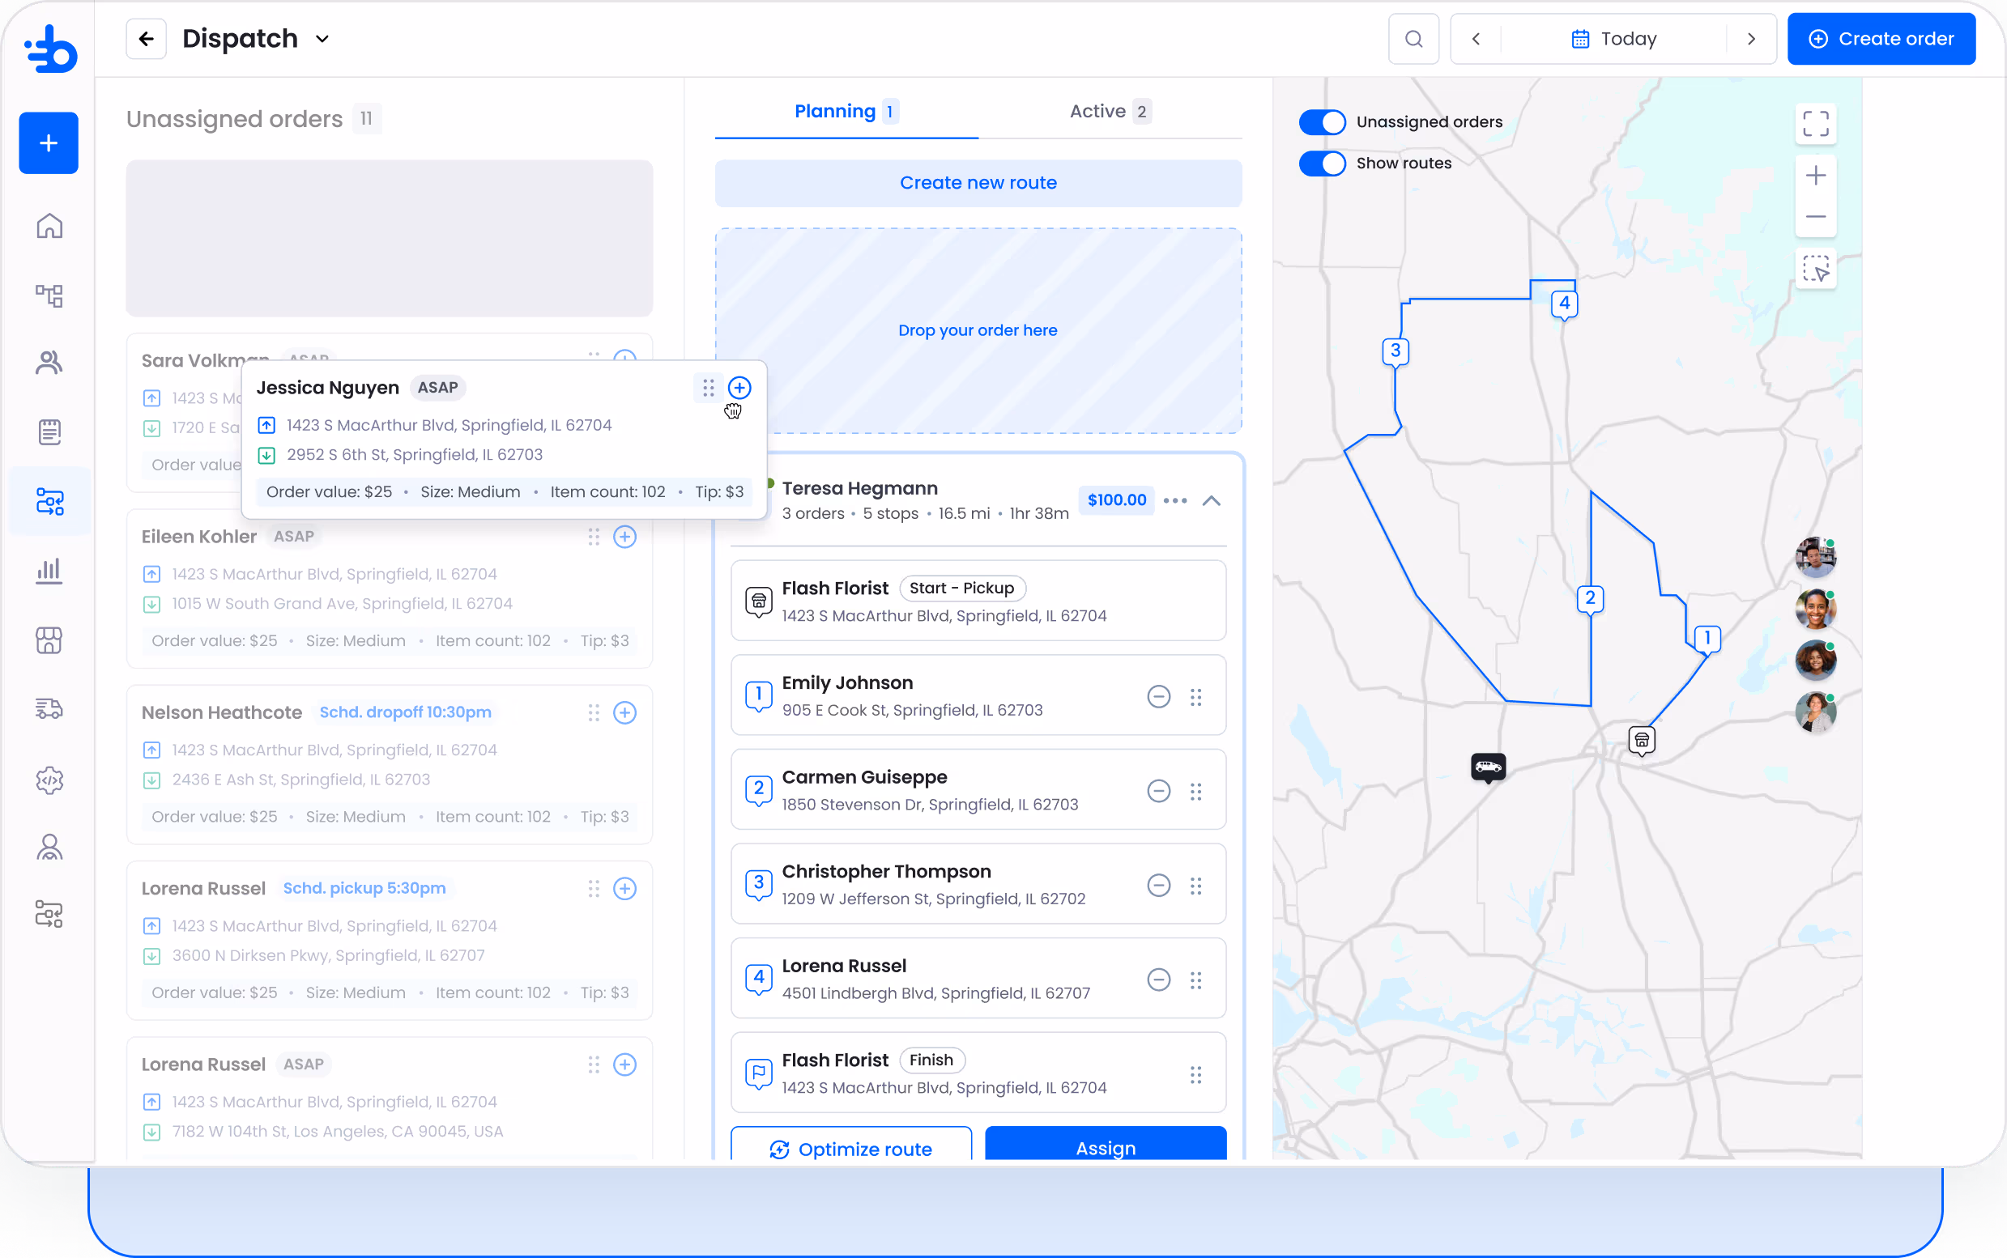
Task: Open the Dispatch title dropdown
Action: 322,39
